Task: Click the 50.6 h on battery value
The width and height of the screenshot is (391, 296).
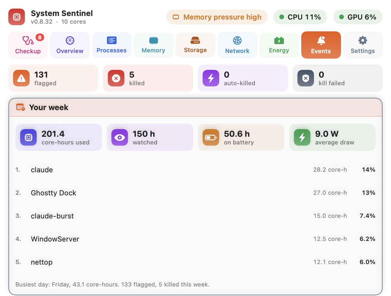Action: tap(237, 134)
